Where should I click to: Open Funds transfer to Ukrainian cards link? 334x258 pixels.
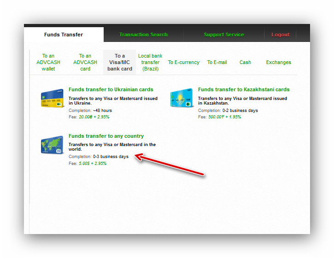point(111,89)
